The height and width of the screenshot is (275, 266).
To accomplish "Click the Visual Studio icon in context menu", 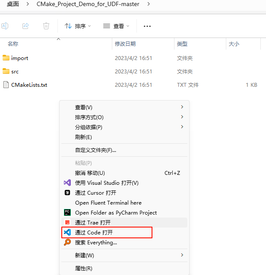I will (x=67, y=183).
